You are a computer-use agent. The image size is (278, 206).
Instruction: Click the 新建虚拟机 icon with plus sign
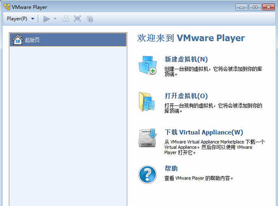(147, 65)
